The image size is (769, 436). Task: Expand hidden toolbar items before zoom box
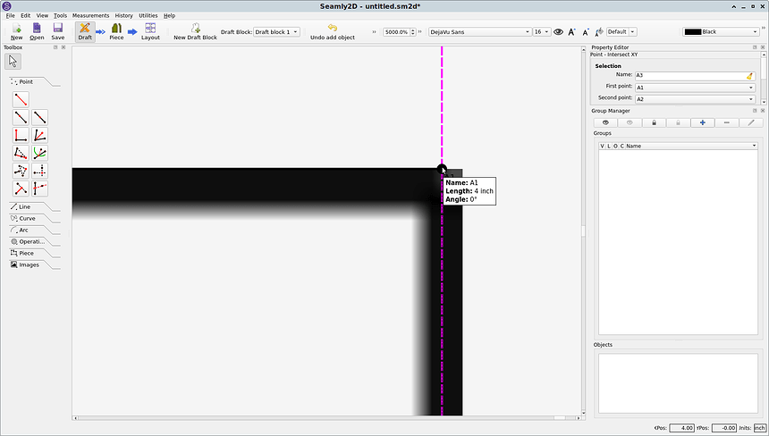(x=374, y=32)
